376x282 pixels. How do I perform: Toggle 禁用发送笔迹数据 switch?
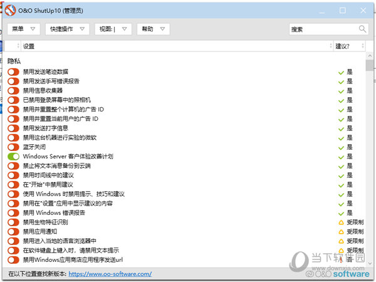[x=13, y=71]
